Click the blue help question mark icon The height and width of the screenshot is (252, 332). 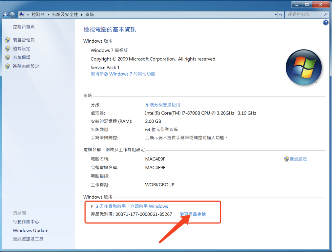[x=325, y=23]
